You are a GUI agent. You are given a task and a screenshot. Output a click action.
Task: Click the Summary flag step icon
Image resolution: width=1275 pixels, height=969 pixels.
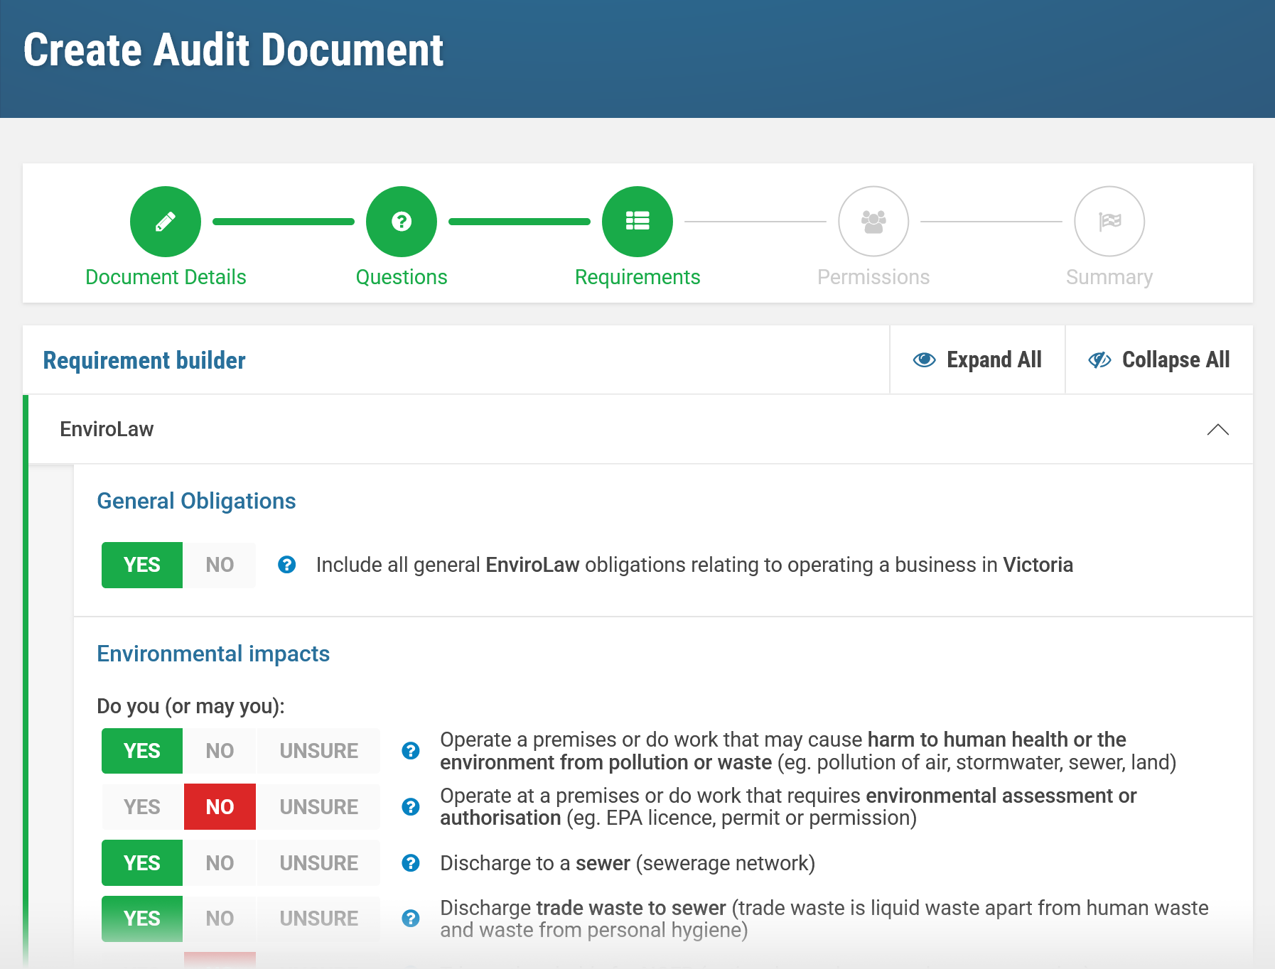[x=1109, y=222]
